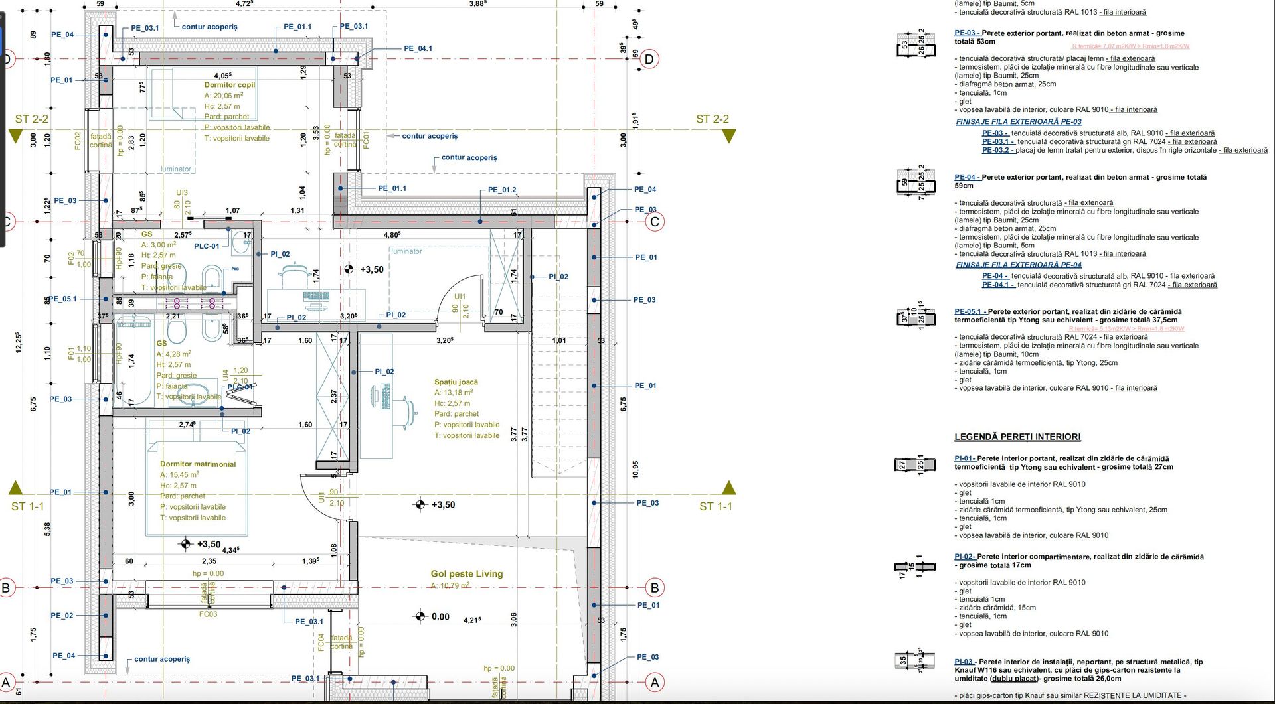
Task: Select the Dormitor copil room label
Action: point(229,85)
